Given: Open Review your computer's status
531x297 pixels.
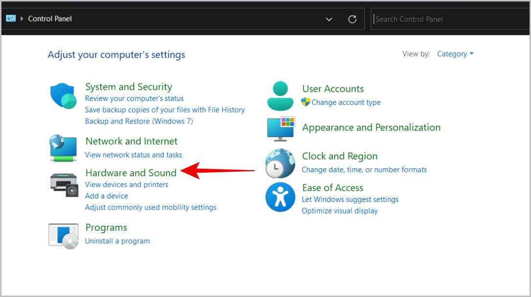Looking at the screenshot, I should coord(134,99).
